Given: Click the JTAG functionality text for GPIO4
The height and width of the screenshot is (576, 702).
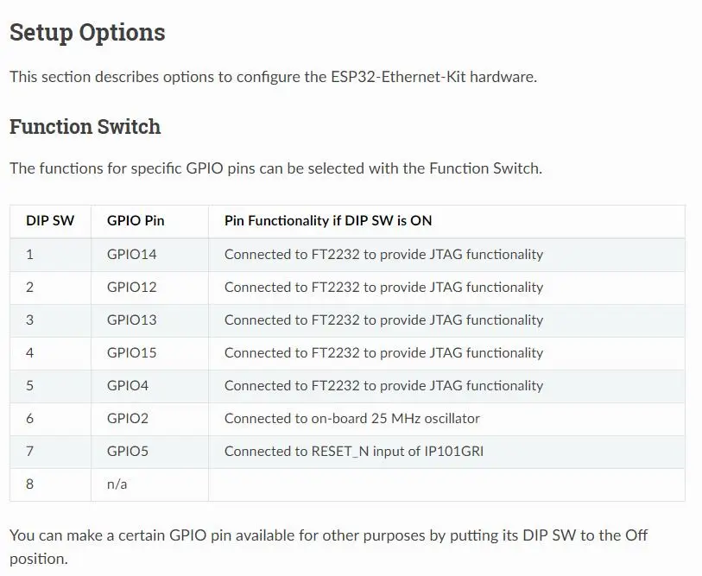Looking at the screenshot, I should 383,386.
